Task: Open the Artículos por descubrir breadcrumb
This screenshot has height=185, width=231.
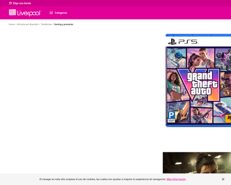Action: pyautogui.click(x=28, y=24)
